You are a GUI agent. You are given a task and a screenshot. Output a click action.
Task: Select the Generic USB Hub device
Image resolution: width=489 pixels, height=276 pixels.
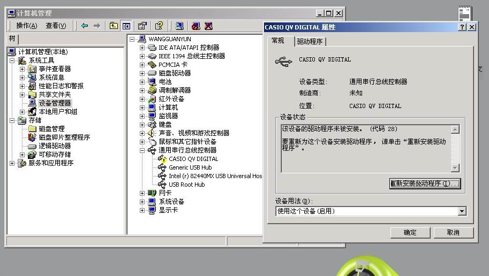coord(190,167)
